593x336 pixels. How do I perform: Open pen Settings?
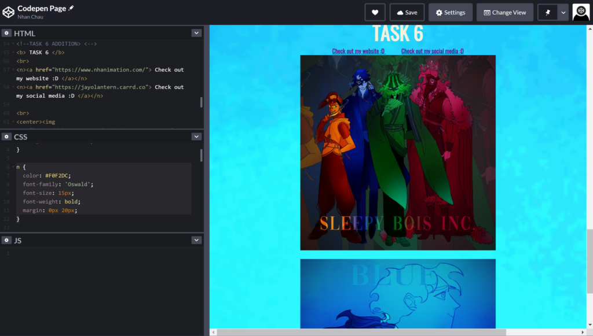pyautogui.click(x=451, y=12)
